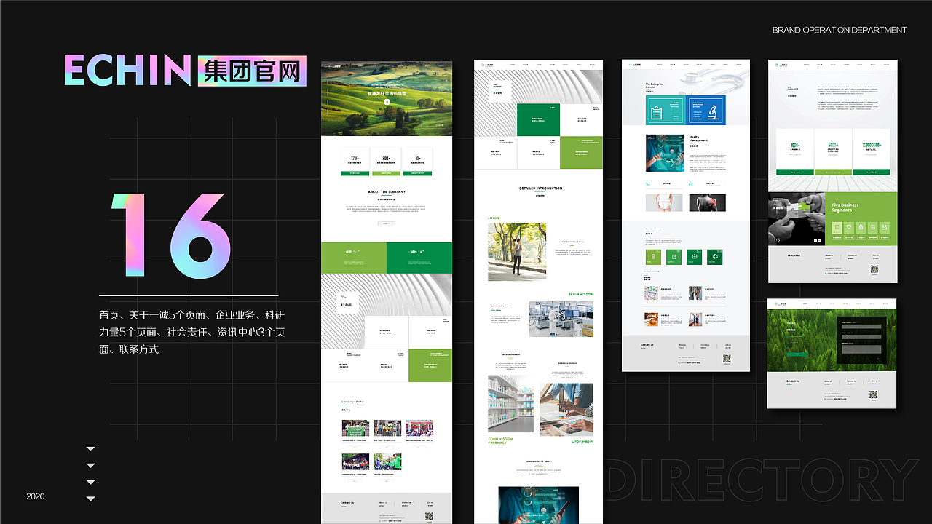The width and height of the screenshot is (932, 524).
Task: Click the Five Business Segments heading
Action: [845, 207]
